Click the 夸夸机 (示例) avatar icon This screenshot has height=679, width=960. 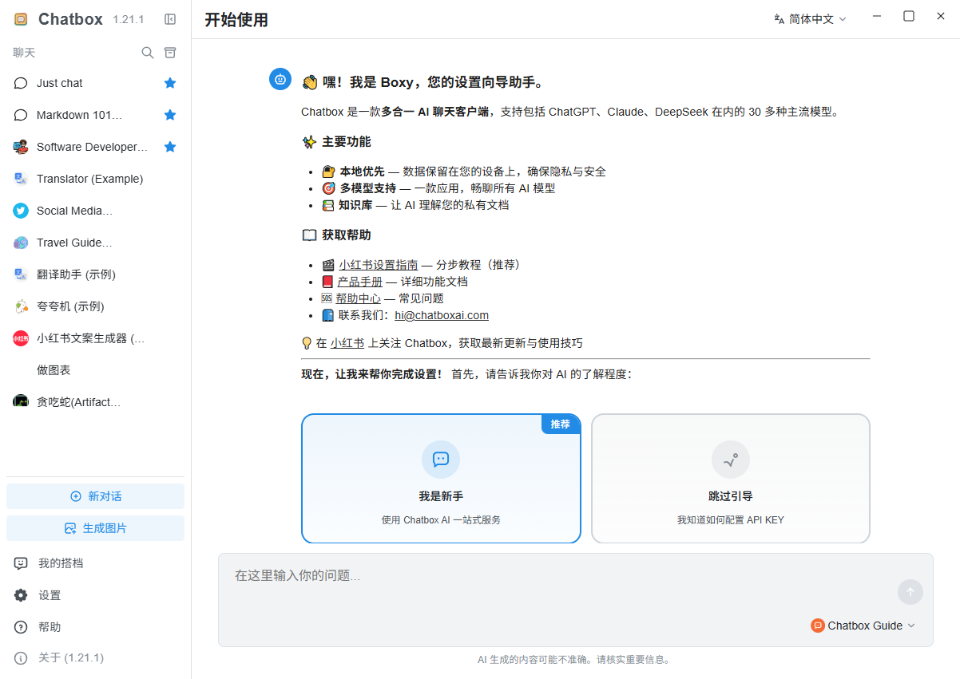tap(21, 306)
